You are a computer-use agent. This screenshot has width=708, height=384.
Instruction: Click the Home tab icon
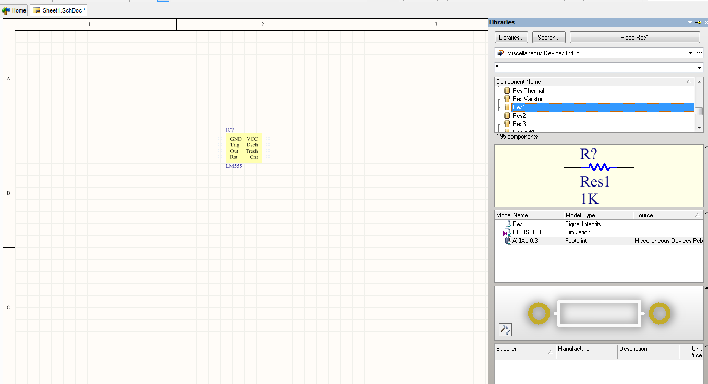[x=6, y=10]
